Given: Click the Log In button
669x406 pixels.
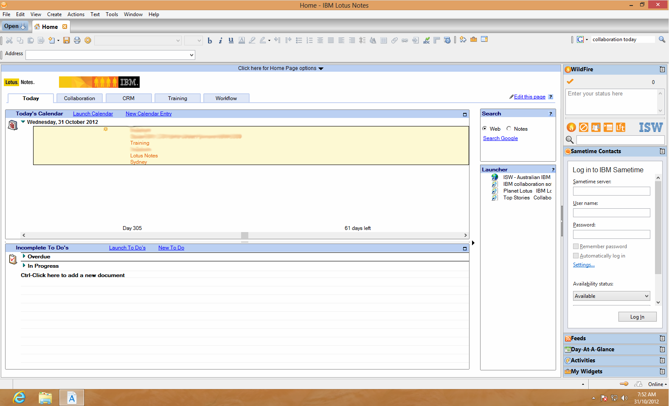Looking at the screenshot, I should tap(637, 317).
